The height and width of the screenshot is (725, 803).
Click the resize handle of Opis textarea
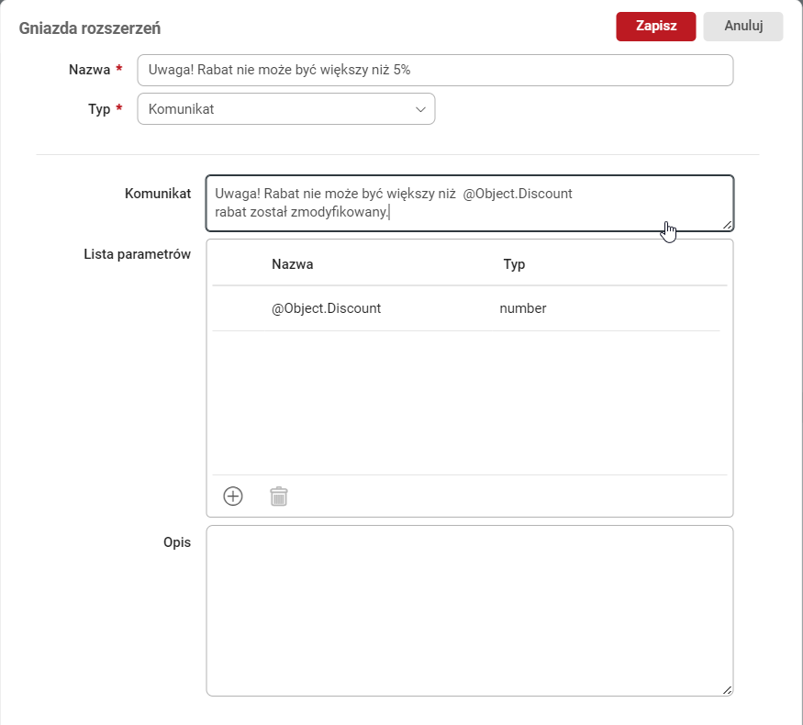727,690
